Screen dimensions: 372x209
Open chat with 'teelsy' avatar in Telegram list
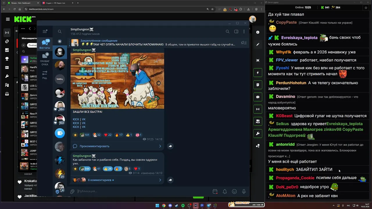pyautogui.click(x=60, y=79)
